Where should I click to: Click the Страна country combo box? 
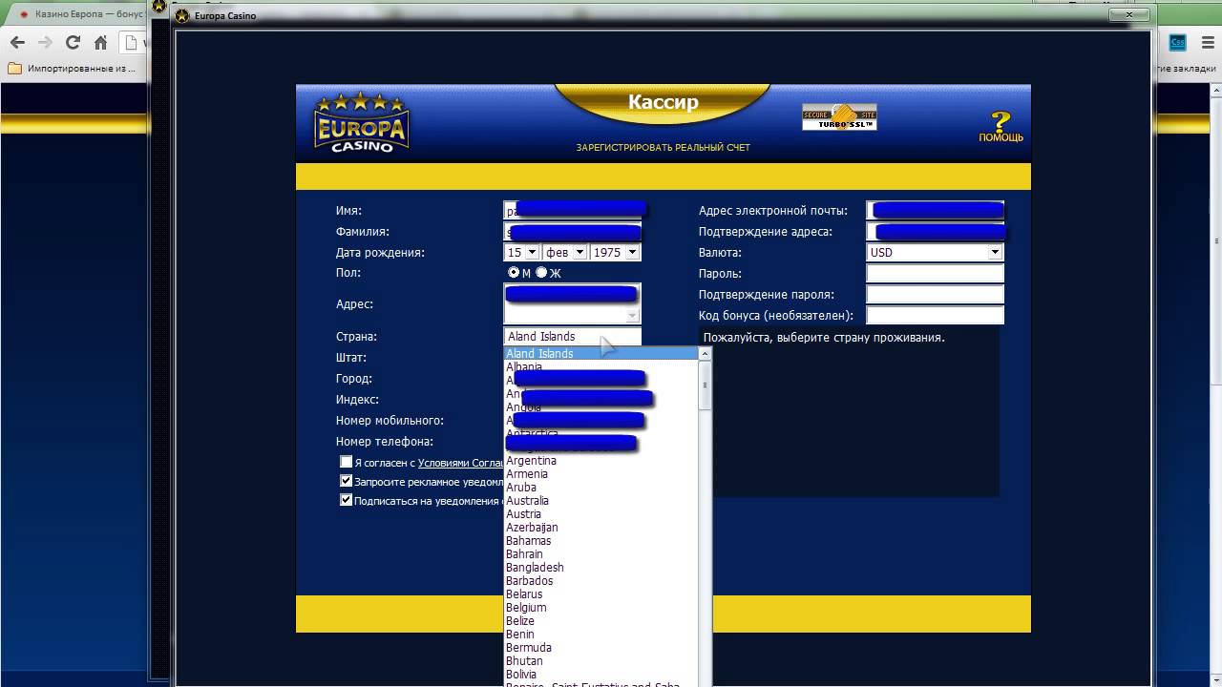572,337
